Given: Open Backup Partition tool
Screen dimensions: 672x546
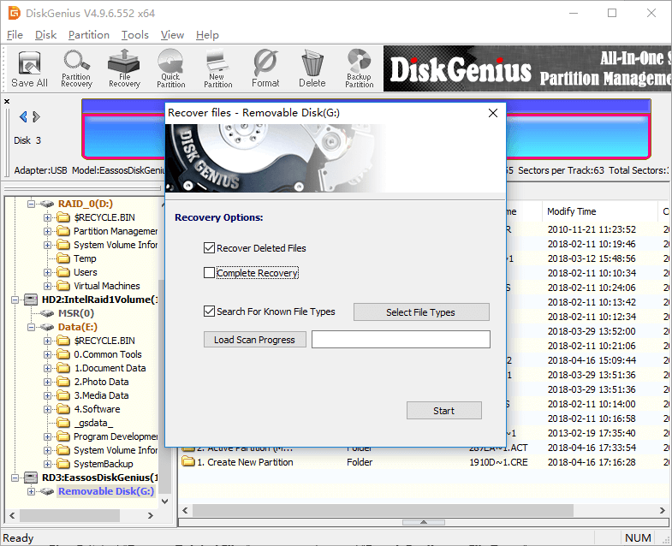Looking at the screenshot, I should click(359, 68).
